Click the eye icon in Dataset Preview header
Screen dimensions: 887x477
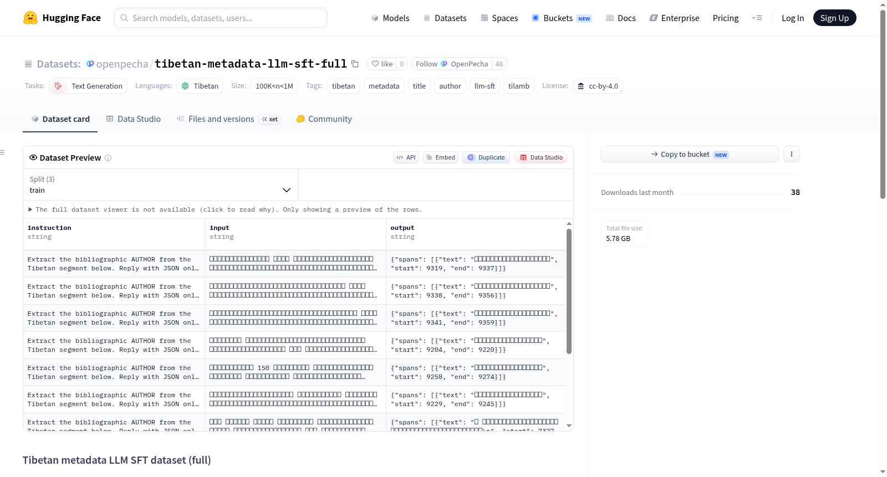coord(33,157)
